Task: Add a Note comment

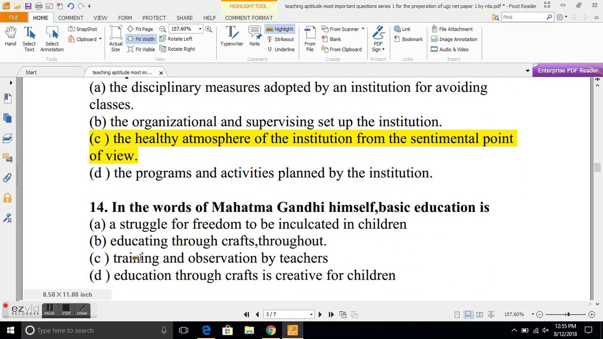Action: tap(254, 37)
